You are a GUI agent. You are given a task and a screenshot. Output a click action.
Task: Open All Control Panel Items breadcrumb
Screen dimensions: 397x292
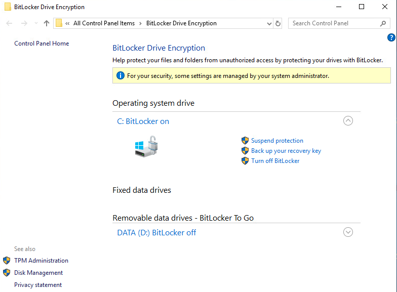pyautogui.click(x=104, y=23)
